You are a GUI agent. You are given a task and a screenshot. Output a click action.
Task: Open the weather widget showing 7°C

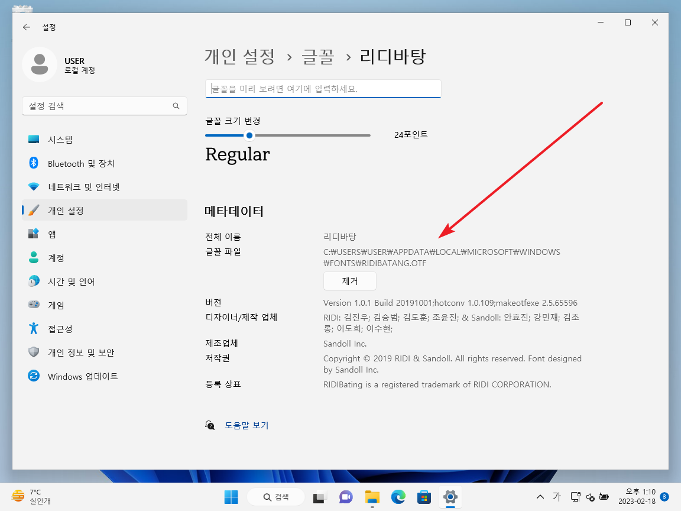31,497
